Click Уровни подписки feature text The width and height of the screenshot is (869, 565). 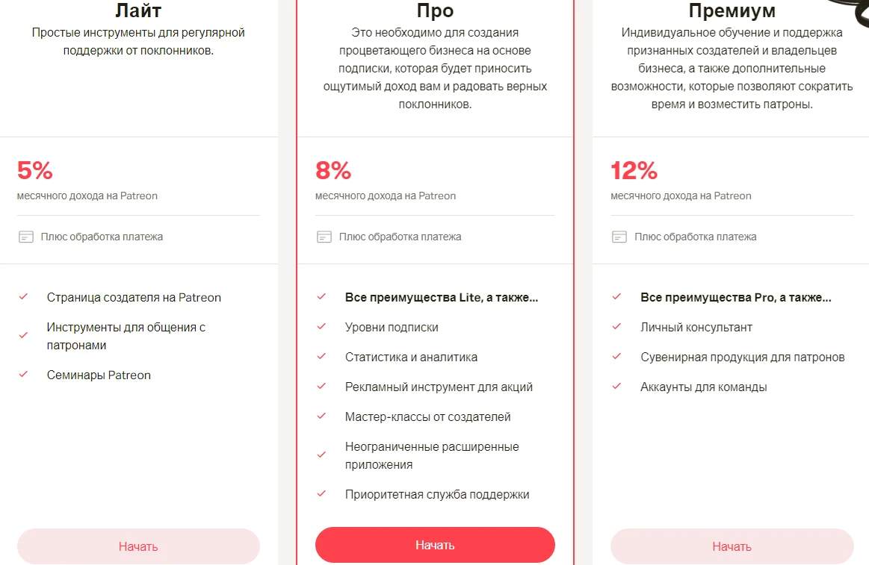(x=392, y=327)
